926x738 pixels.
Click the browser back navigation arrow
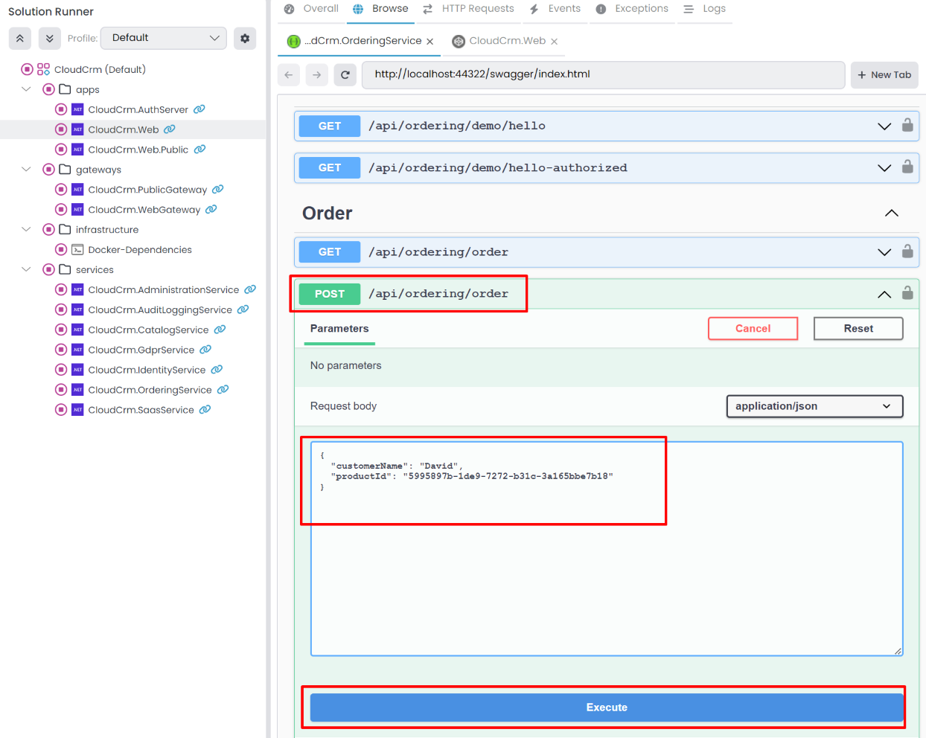[x=289, y=74]
